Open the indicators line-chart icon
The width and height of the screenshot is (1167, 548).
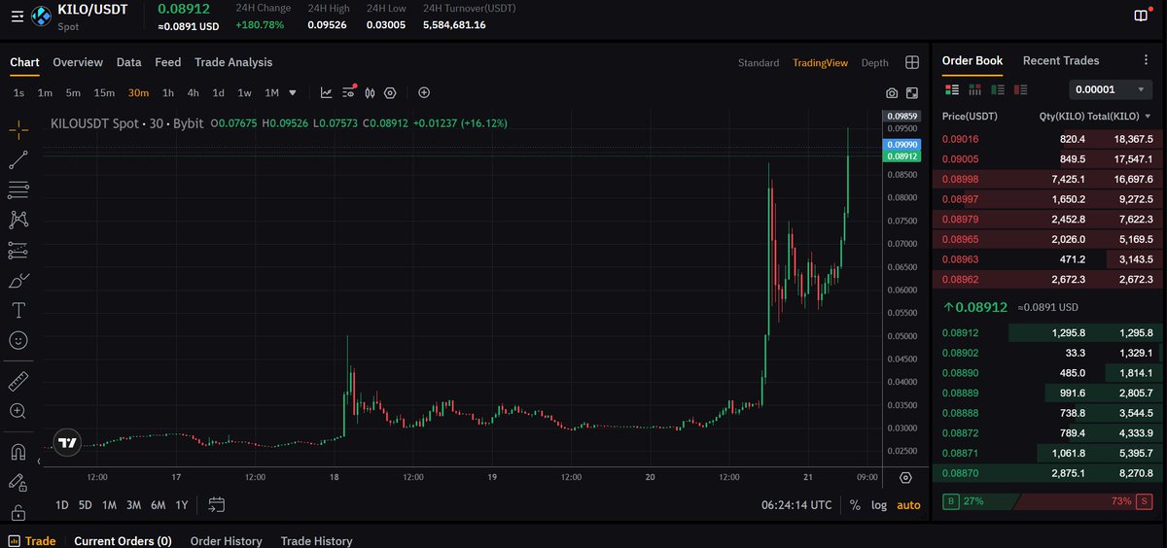pyautogui.click(x=326, y=93)
